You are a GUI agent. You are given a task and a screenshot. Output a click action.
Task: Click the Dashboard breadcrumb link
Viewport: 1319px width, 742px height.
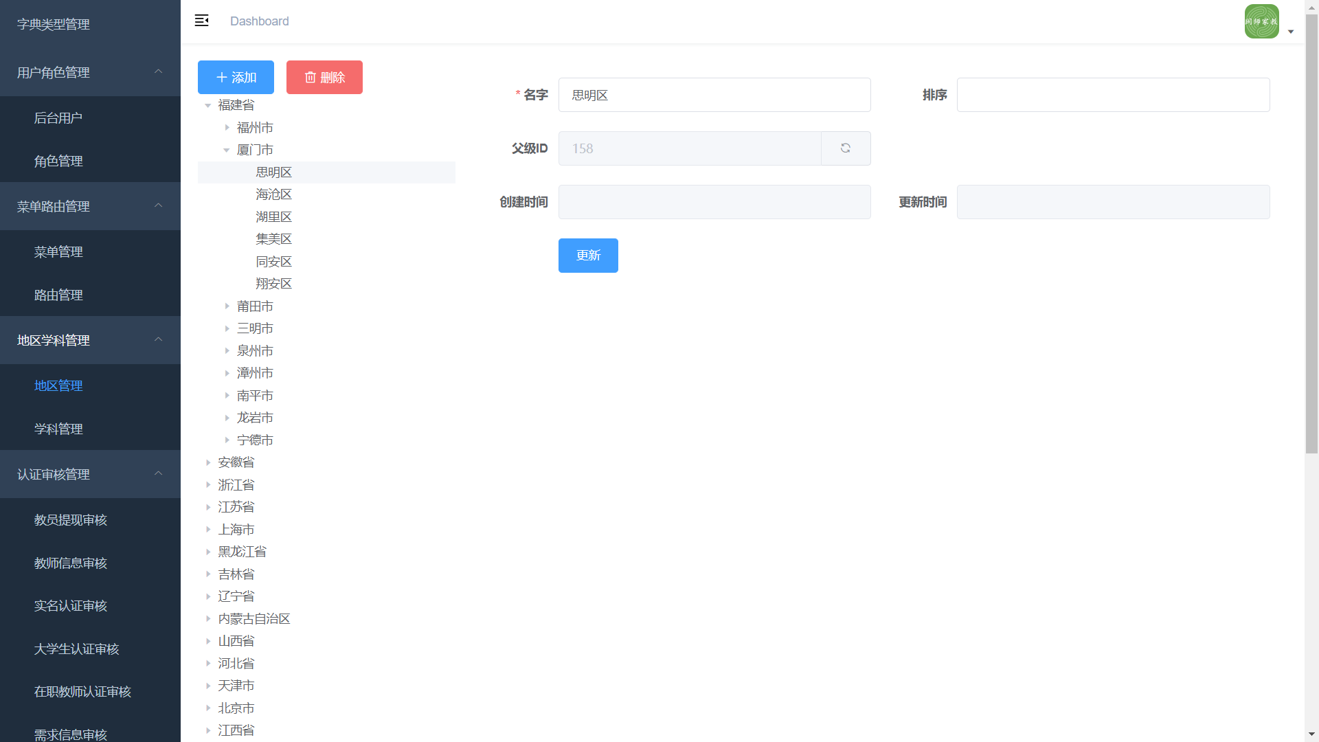[259, 21]
